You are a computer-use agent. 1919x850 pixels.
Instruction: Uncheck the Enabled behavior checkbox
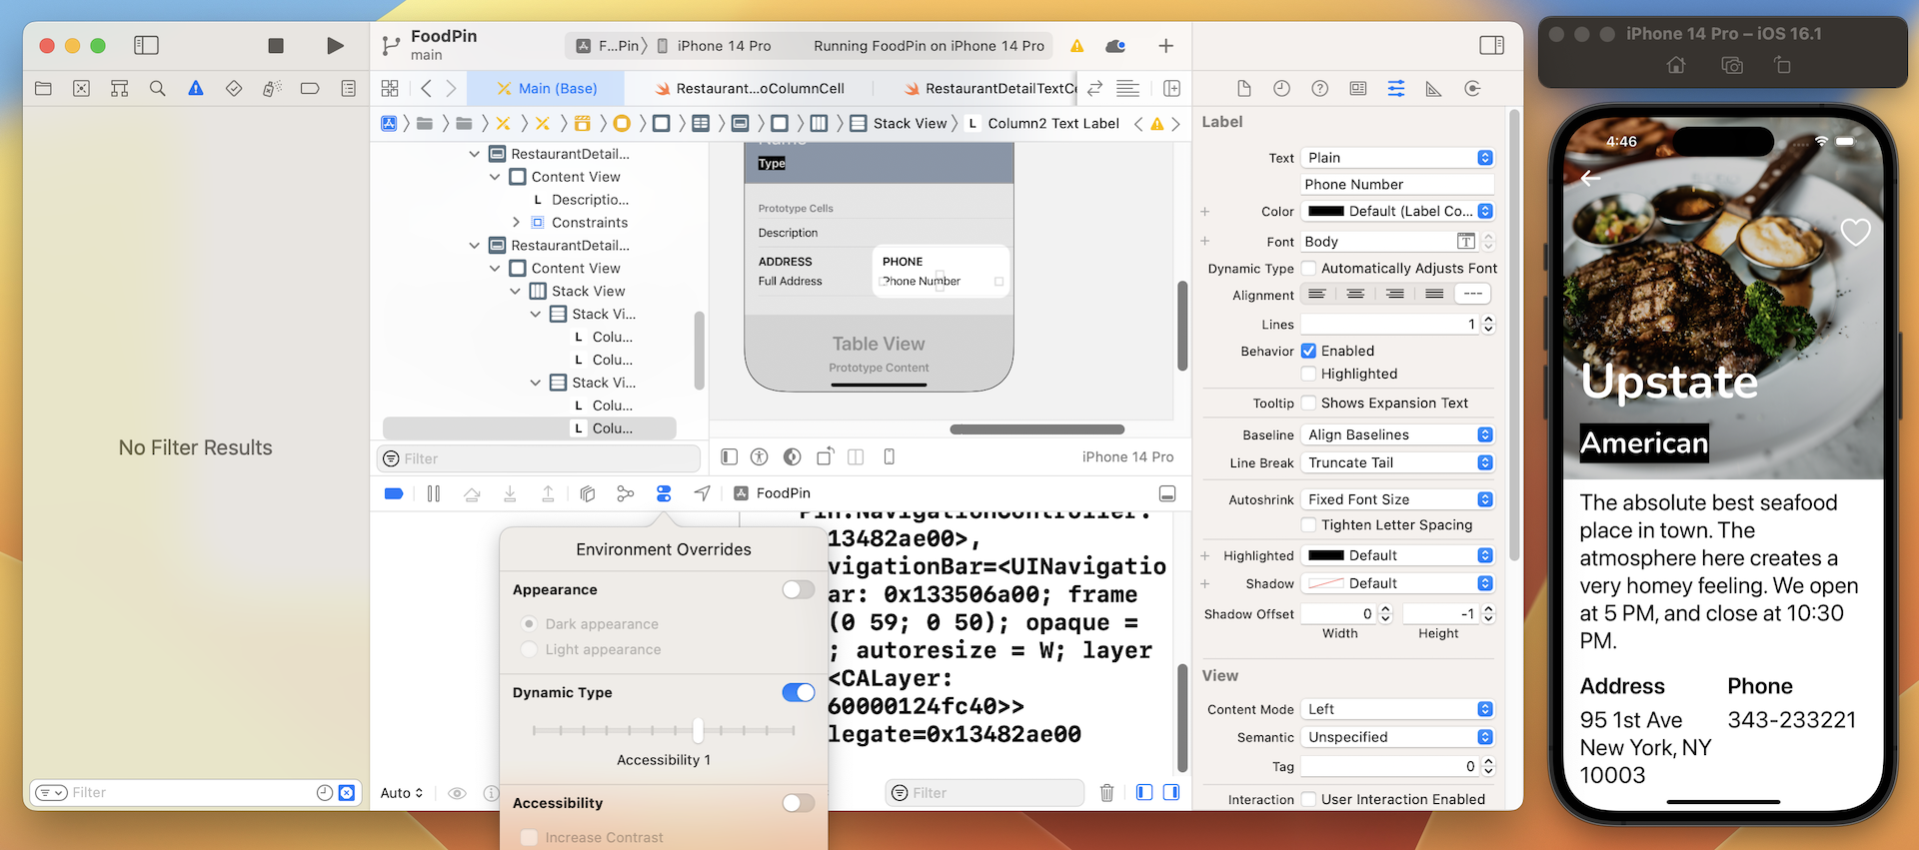click(x=1308, y=351)
